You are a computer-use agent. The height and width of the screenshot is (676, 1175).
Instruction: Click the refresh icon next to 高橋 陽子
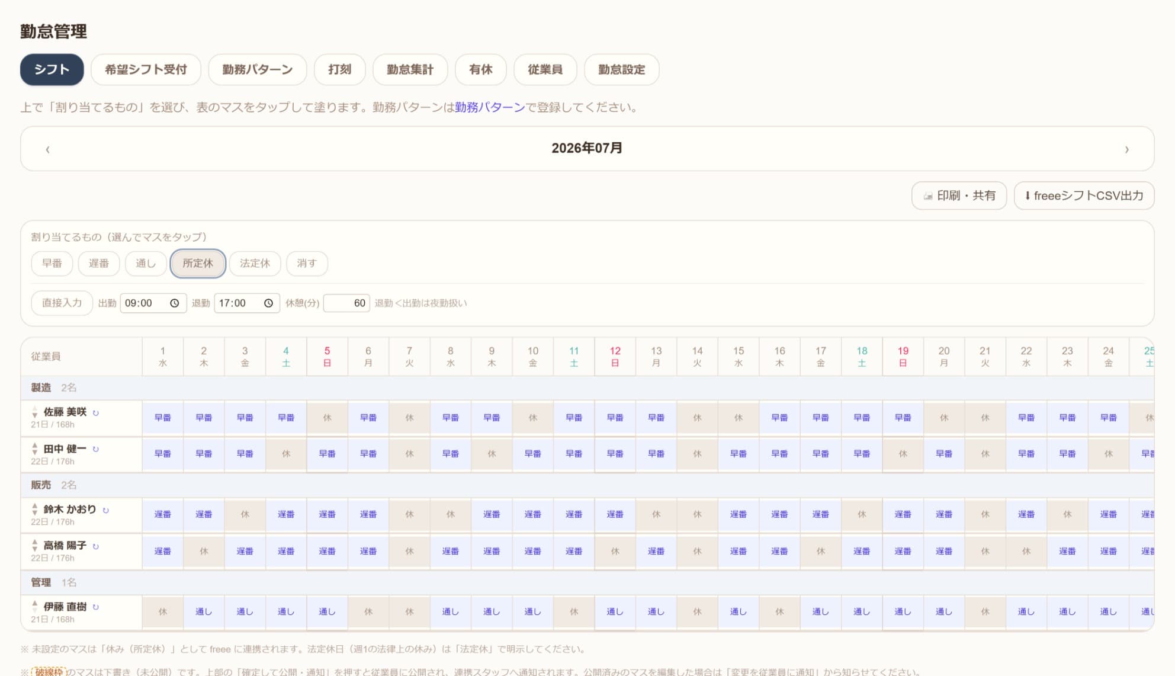[96, 546]
